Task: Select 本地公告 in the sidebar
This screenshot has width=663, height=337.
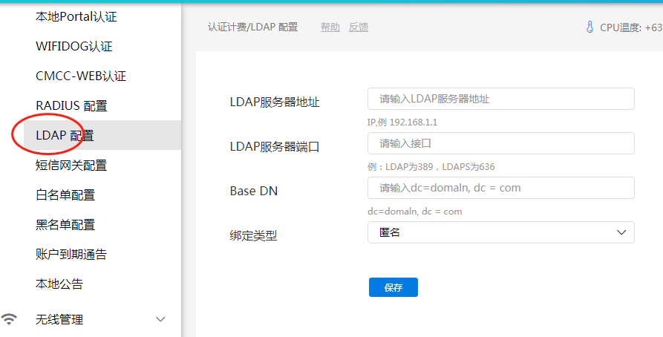Action: point(59,284)
